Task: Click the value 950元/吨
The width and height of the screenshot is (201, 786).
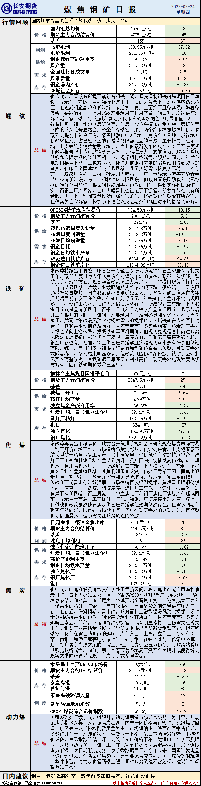Action: point(140,664)
